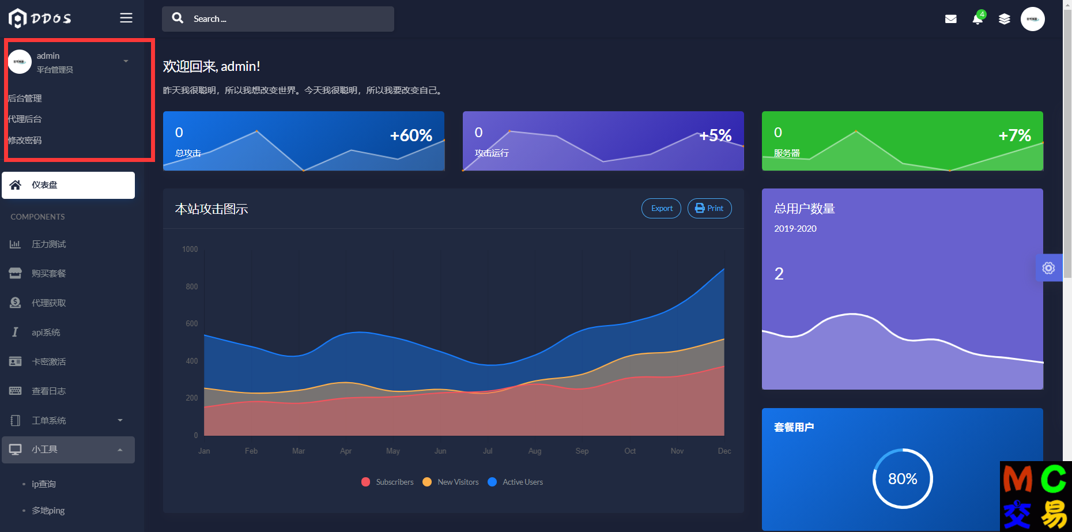Image resolution: width=1072 pixels, height=532 pixels.
Task: Toggle Subscribers legend red swatch
Action: [x=365, y=482]
